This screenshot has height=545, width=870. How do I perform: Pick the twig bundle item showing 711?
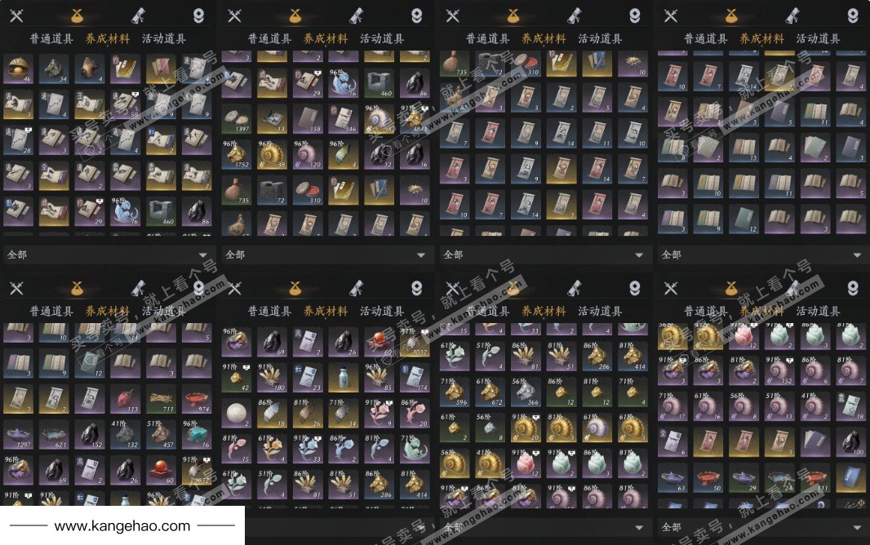pyautogui.click(x=161, y=400)
